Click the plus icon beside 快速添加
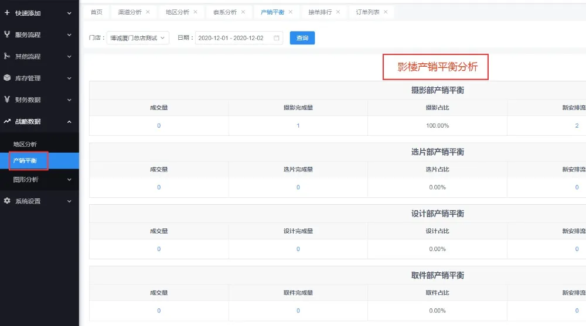This screenshot has height=326, width=586. tap(7, 13)
